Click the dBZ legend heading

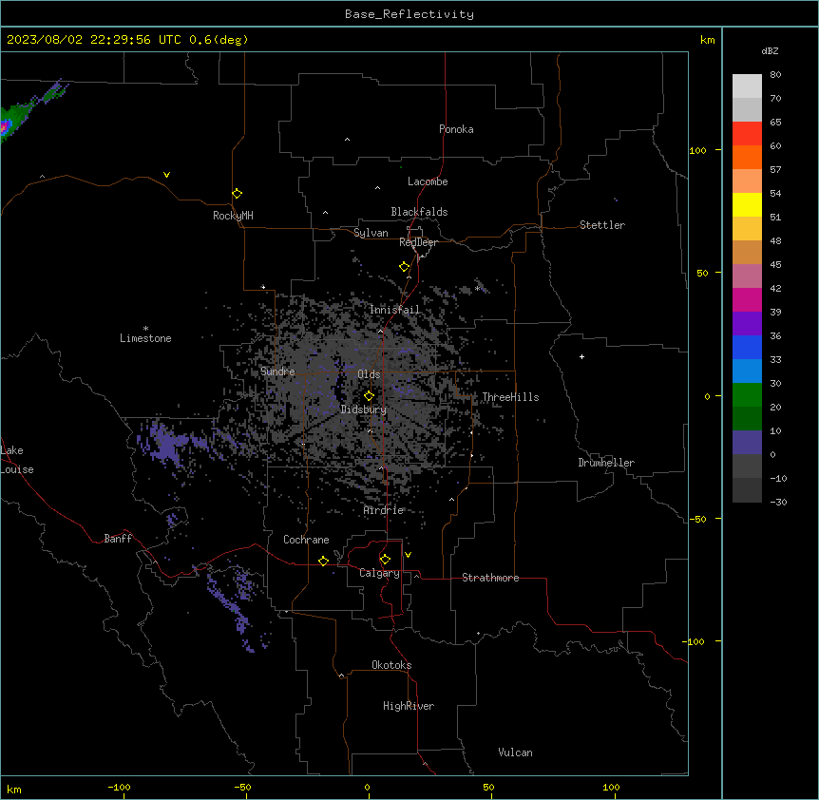[770, 50]
